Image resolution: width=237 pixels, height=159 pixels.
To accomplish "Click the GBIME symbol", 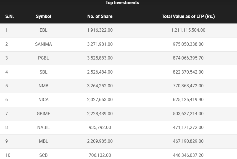I will point(43,114).
